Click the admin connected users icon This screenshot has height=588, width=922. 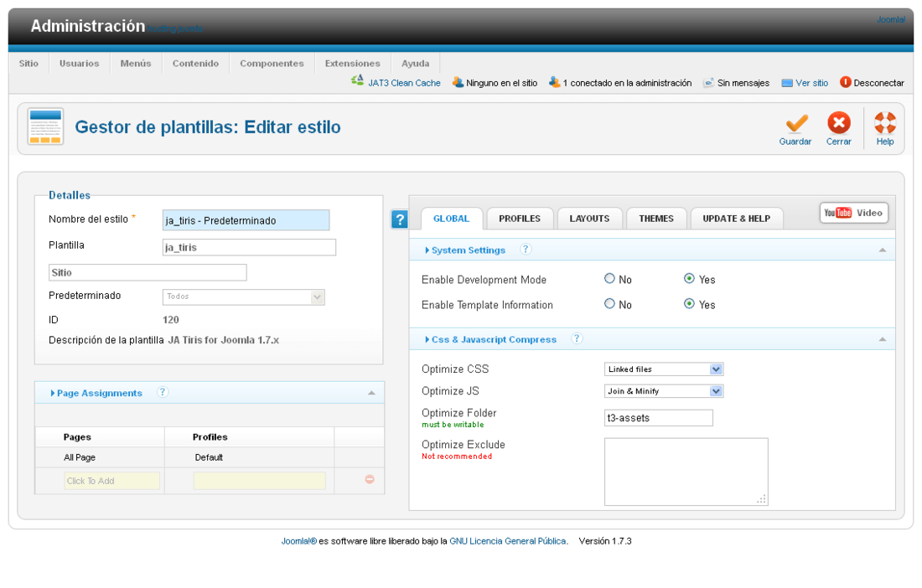[x=555, y=82]
